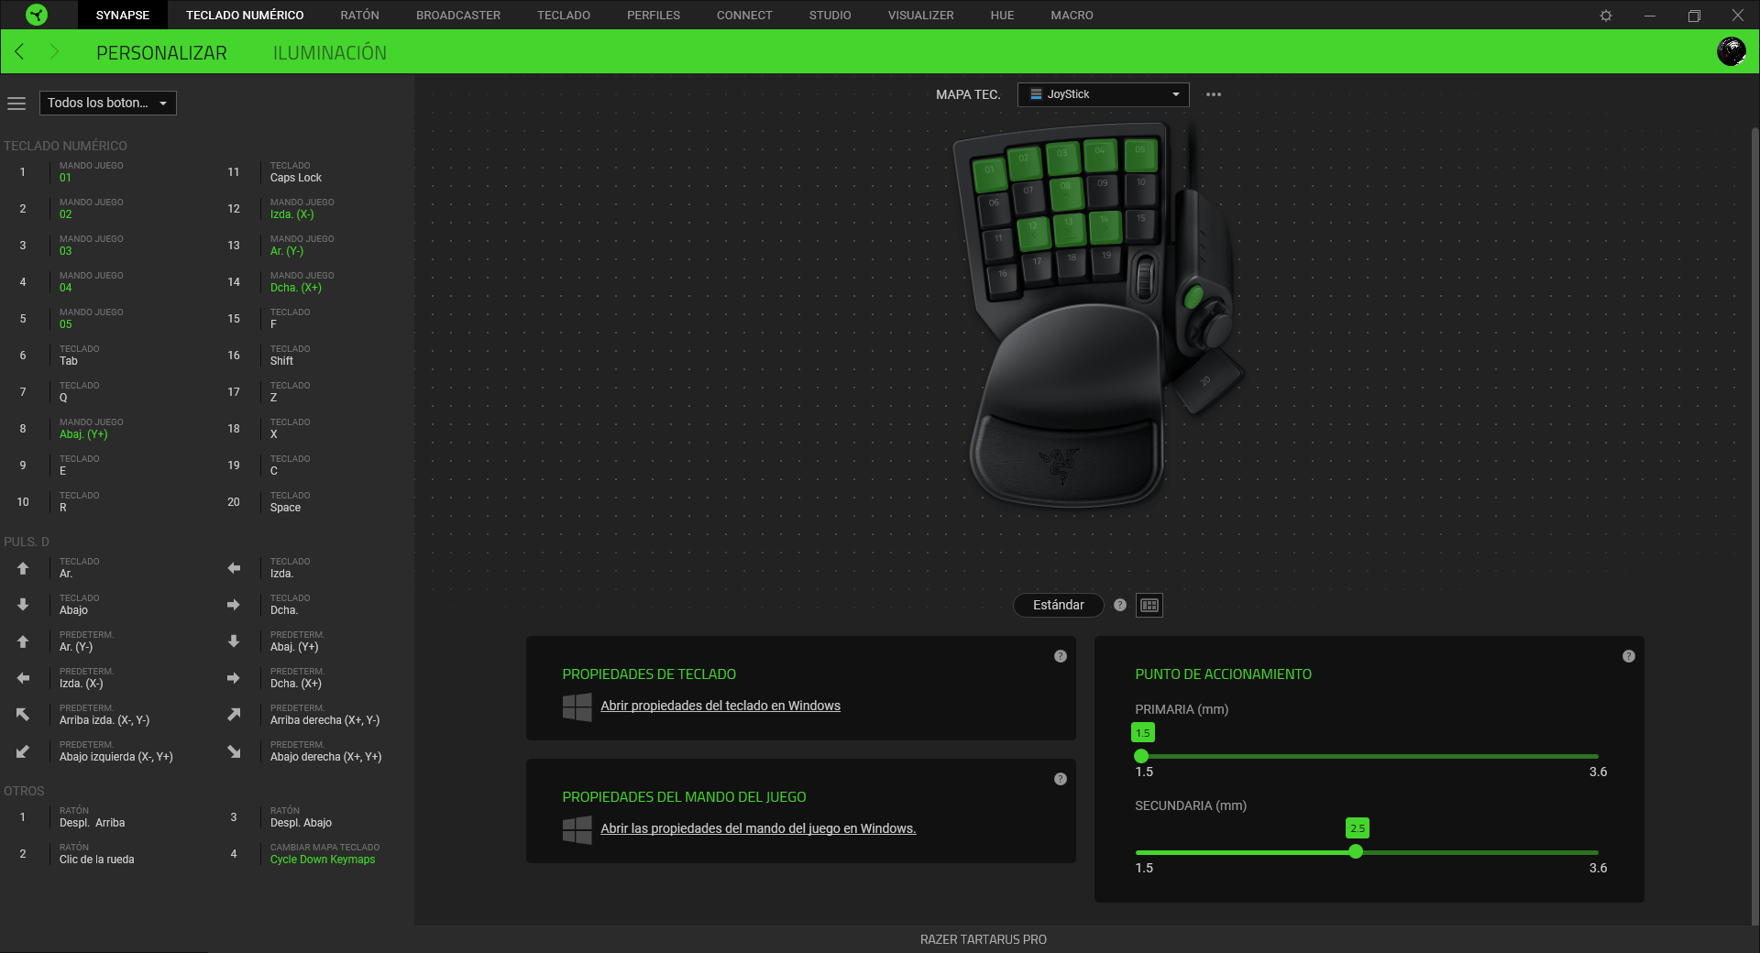Open help next to Estándar button
This screenshot has width=1760, height=953.
pos(1120,605)
